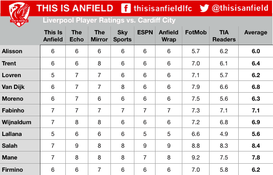Select The Echo column header
The height and width of the screenshot is (175, 273).
pos(77,36)
